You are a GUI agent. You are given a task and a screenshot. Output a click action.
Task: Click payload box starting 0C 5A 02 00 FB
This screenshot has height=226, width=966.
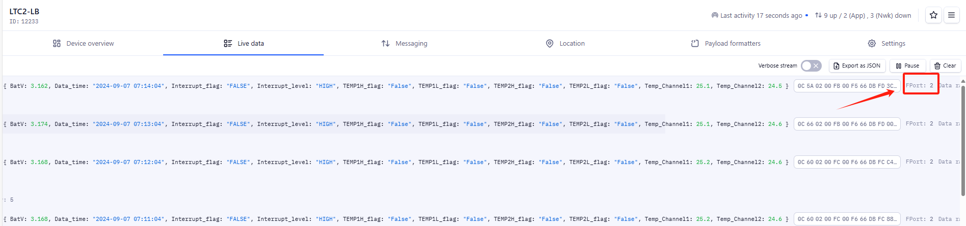847,86
